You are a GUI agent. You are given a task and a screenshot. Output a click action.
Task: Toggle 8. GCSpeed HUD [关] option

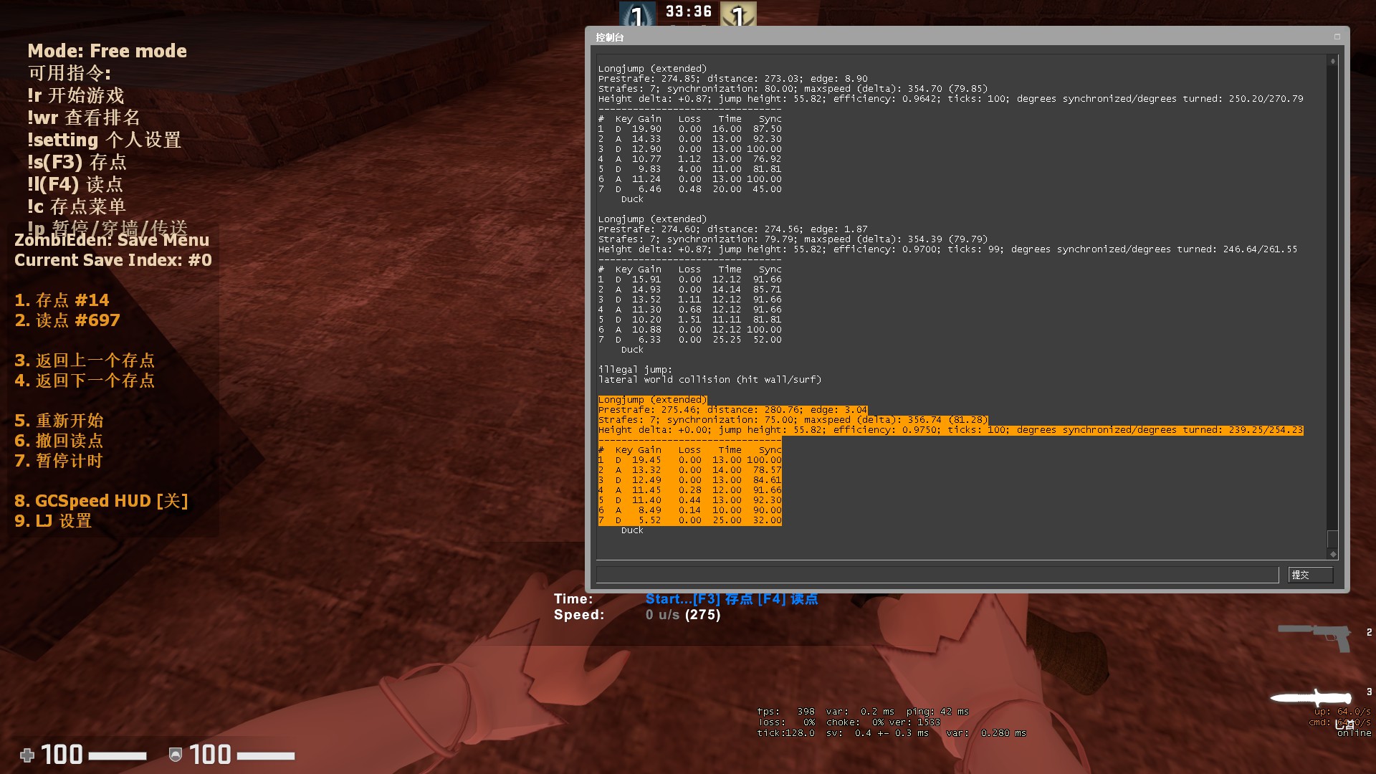pyautogui.click(x=101, y=501)
